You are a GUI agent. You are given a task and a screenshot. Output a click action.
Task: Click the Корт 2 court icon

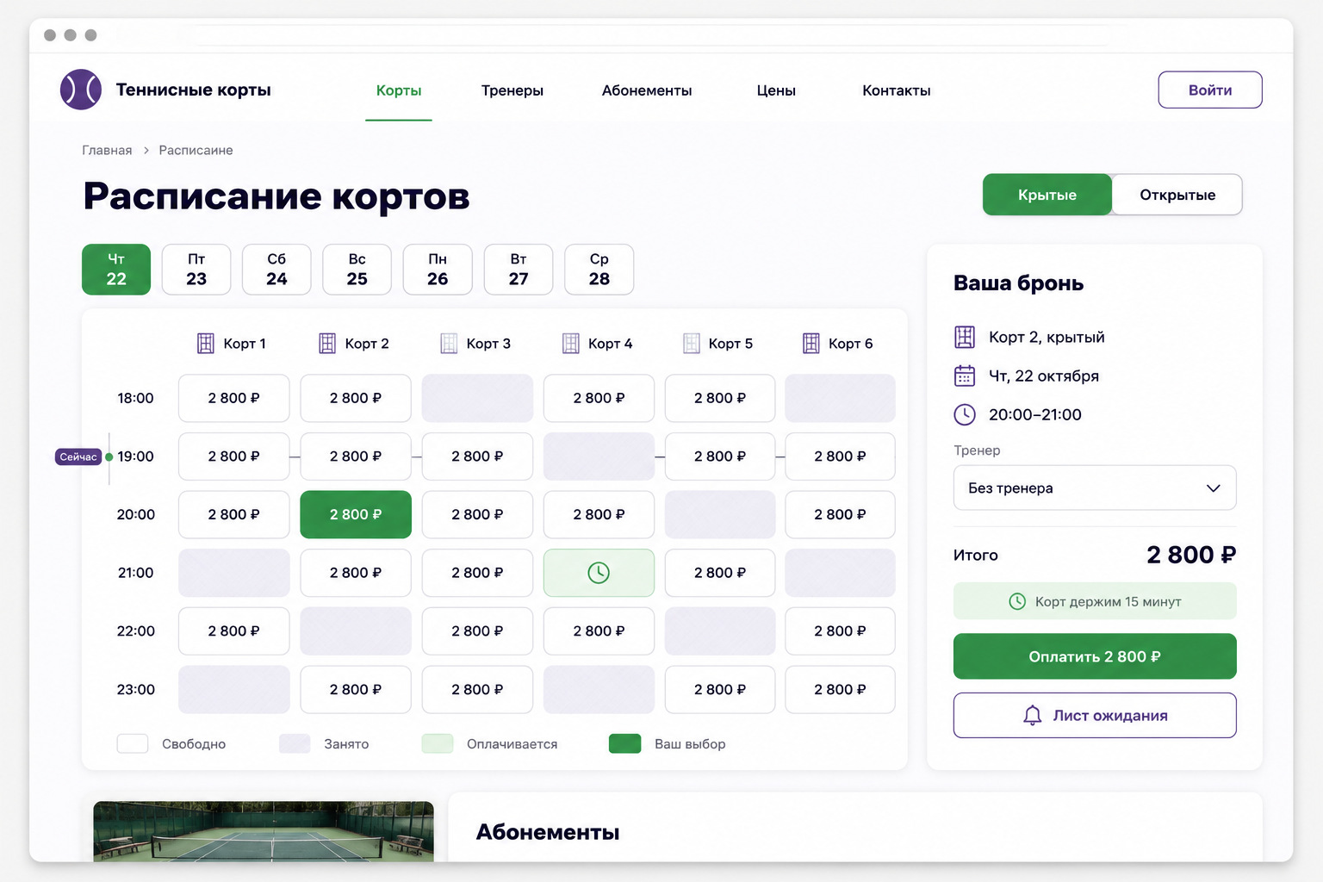[x=327, y=344]
